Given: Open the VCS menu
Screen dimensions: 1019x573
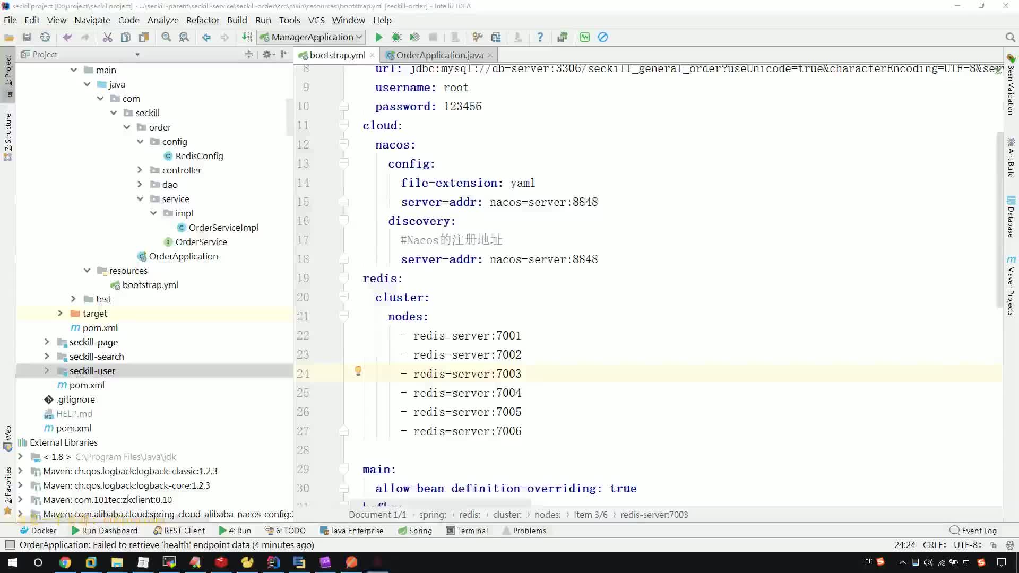Looking at the screenshot, I should coord(316,20).
